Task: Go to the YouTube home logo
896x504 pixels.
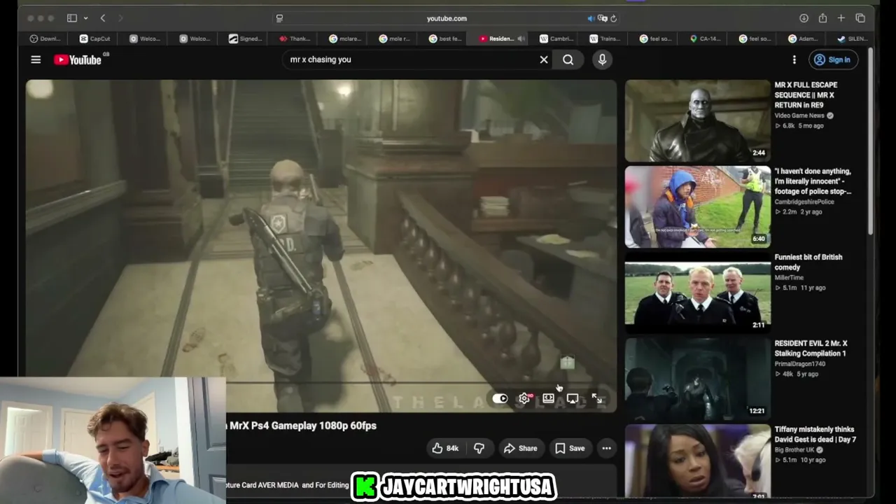Action: coord(78,59)
